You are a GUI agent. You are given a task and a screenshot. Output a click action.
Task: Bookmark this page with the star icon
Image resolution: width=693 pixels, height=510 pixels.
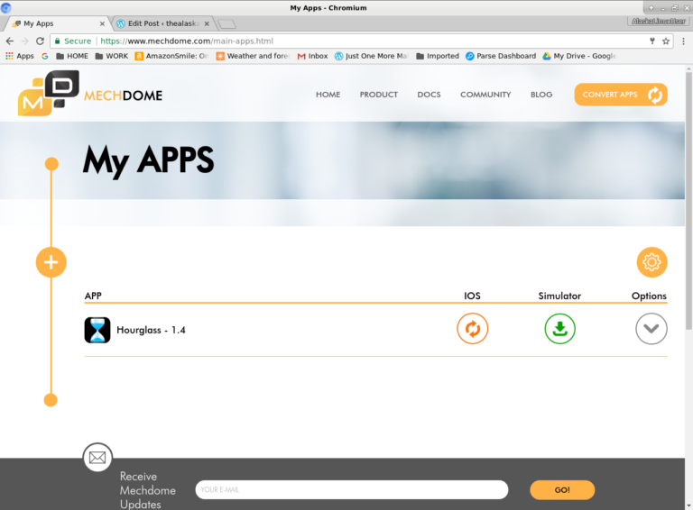tap(666, 41)
